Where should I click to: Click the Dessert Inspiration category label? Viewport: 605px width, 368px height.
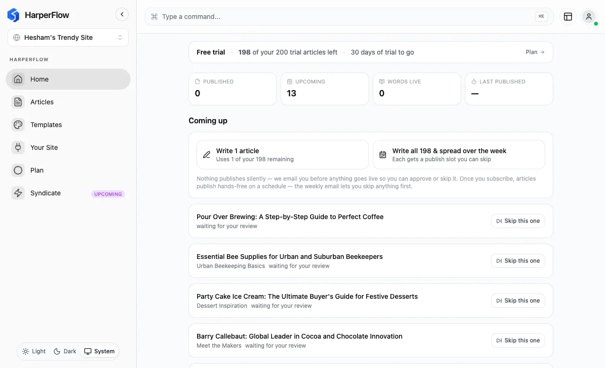click(222, 306)
